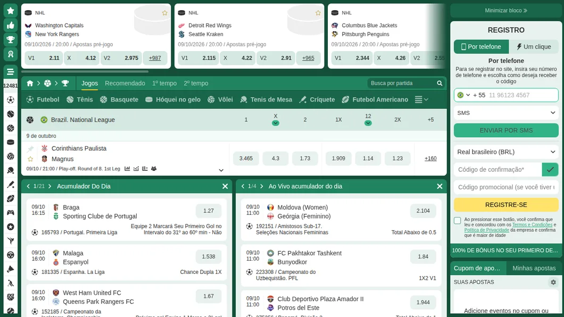Open Política de Privacidade link
The image size is (564, 317).
[486, 230]
